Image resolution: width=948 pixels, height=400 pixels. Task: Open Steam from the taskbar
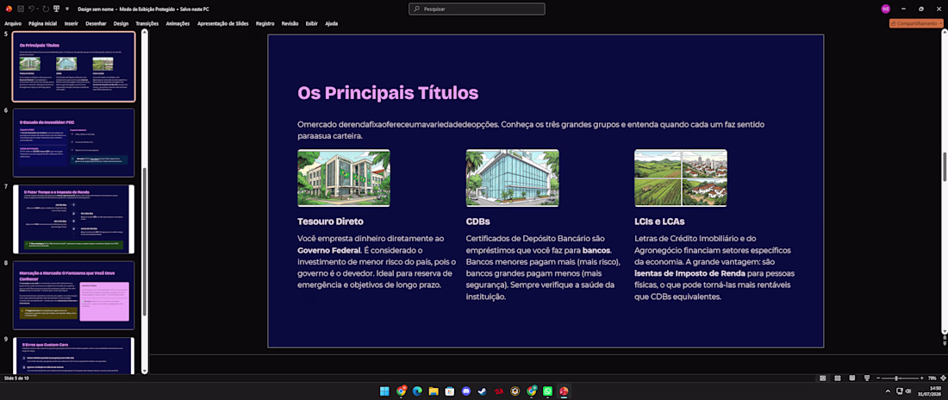[483, 391]
